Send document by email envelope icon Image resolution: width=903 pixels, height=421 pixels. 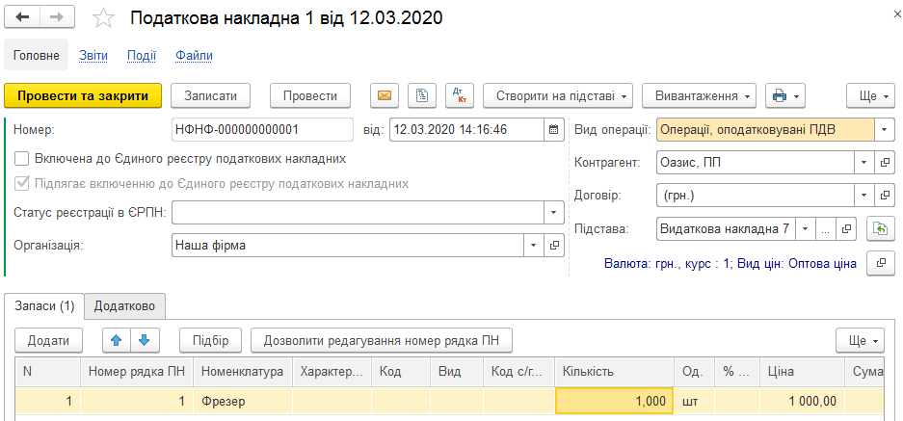click(x=385, y=96)
